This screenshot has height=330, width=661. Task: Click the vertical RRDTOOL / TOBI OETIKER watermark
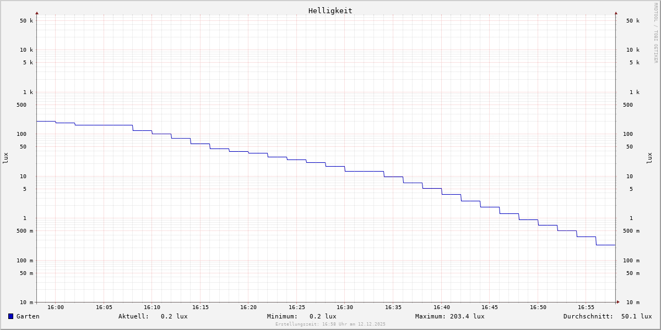click(655, 33)
